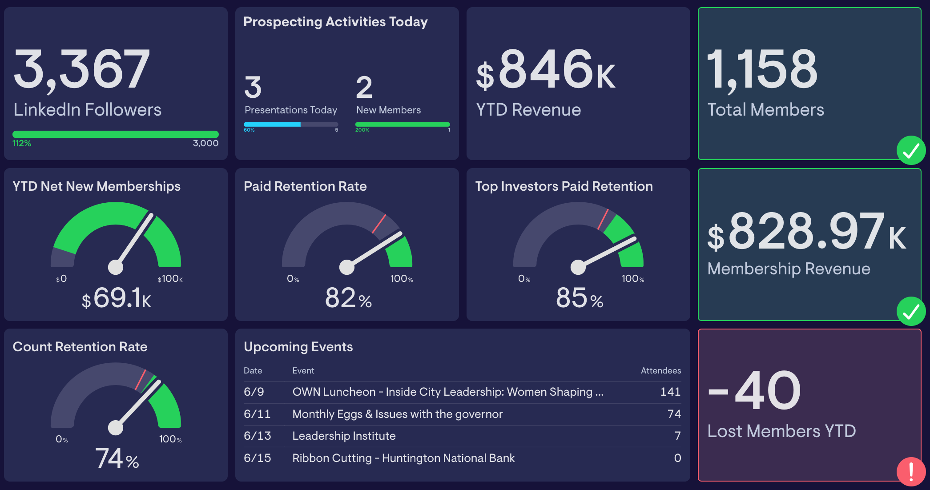Click the 200% new members progress label
The image size is (930, 490).
362,130
